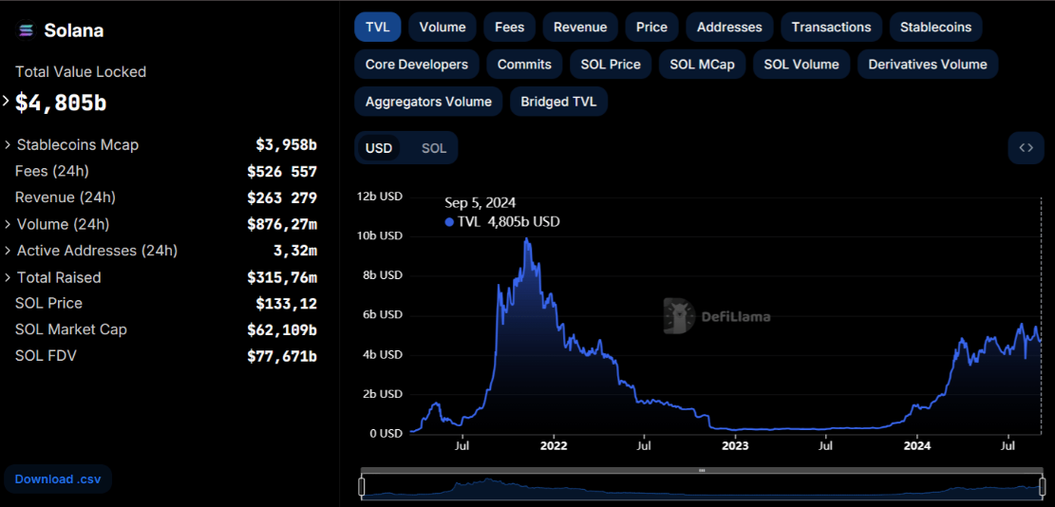Click the $62,109b market cap value
The image size is (1055, 507).
point(282,329)
